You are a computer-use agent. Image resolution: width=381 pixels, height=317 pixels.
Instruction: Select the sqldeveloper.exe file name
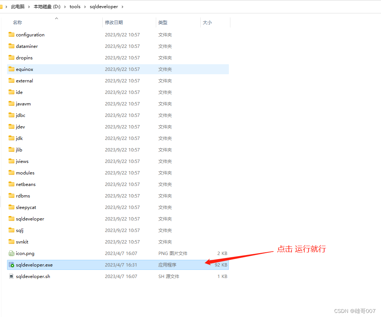[x=34, y=265]
